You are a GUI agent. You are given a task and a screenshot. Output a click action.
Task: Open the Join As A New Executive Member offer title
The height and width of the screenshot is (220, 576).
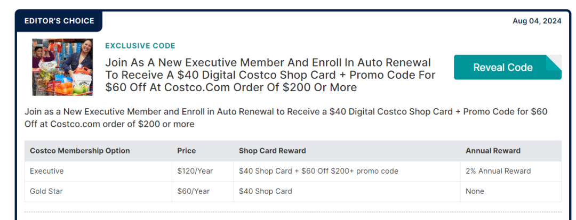tap(270, 75)
